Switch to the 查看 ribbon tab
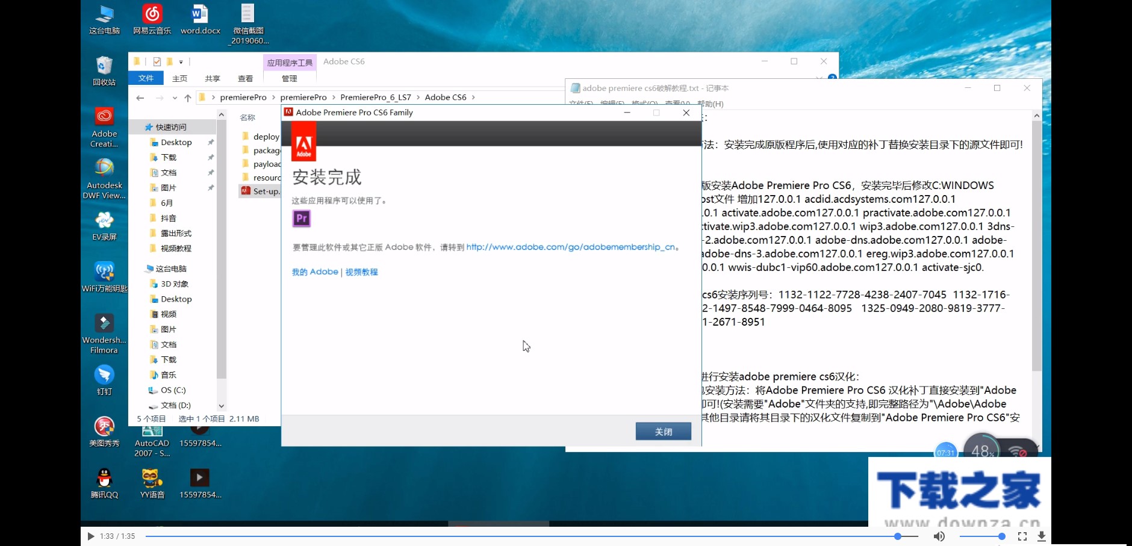 click(x=246, y=78)
